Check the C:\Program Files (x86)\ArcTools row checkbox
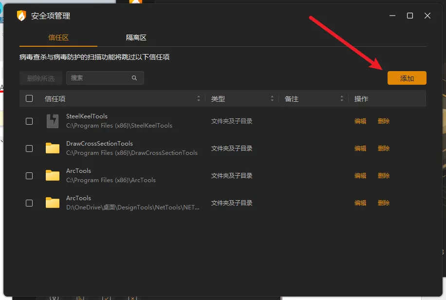Screen dimensions: 446x300 29,176
